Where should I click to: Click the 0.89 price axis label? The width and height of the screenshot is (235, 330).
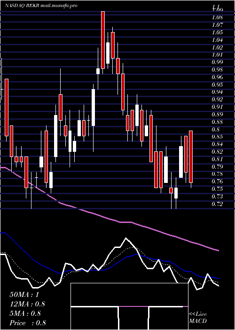tap(217, 115)
